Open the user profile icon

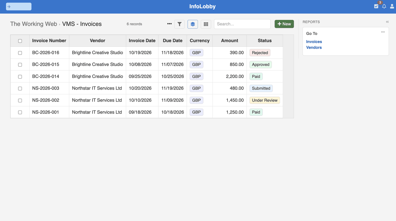392,6
